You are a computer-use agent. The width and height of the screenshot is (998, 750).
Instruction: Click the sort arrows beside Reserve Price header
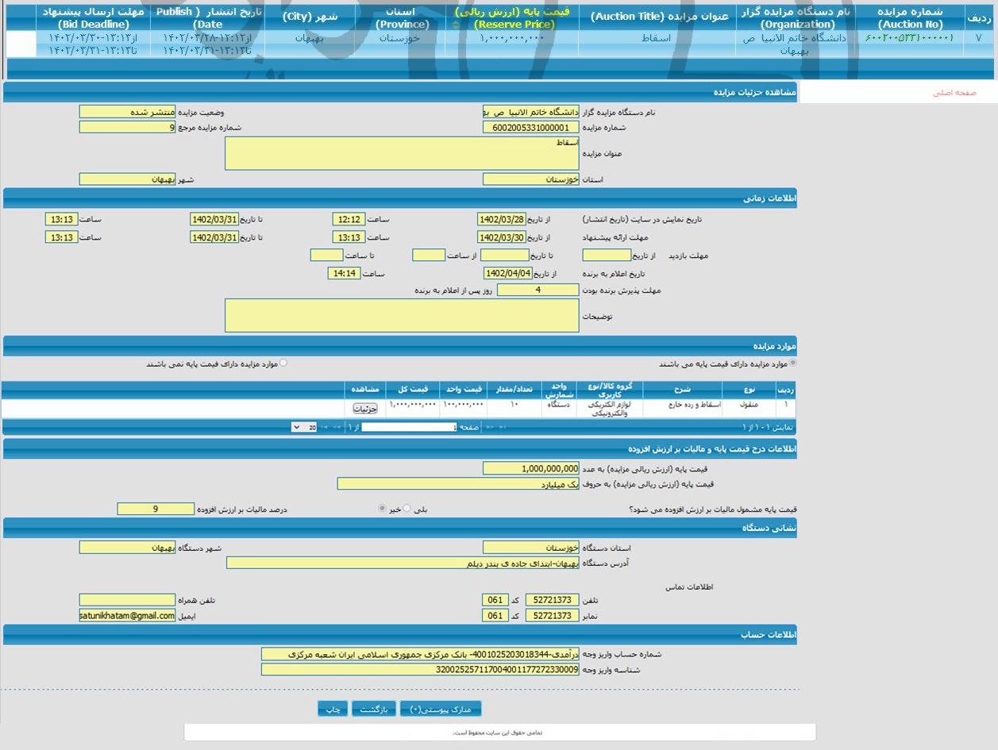(x=455, y=25)
